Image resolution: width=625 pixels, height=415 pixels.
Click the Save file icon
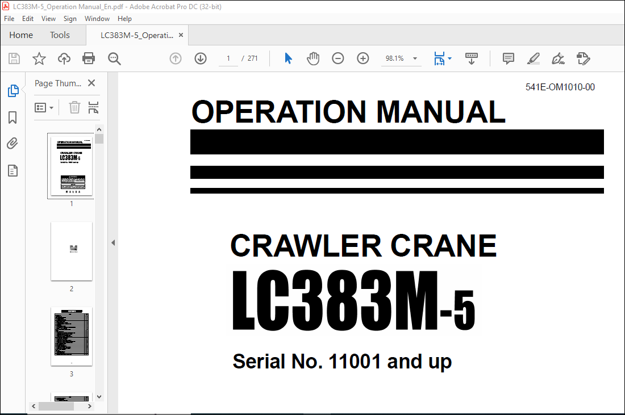(14, 58)
